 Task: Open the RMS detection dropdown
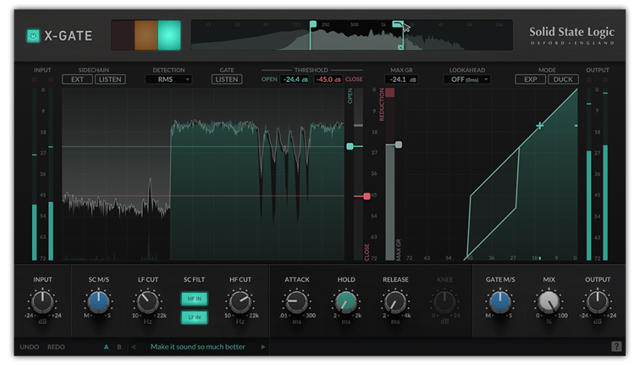coord(169,79)
